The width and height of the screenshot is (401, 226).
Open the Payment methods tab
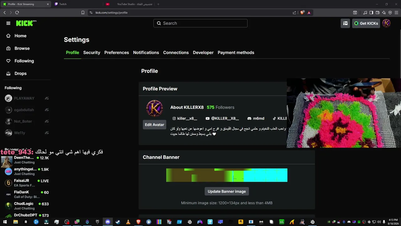pyautogui.click(x=236, y=52)
